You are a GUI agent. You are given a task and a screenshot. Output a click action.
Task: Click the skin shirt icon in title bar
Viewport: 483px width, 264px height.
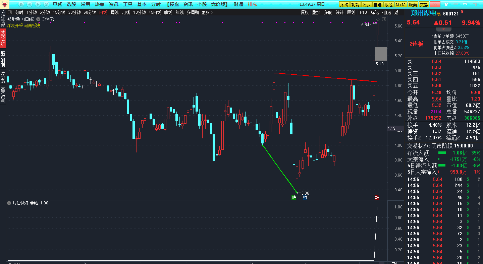(x=446, y=4)
